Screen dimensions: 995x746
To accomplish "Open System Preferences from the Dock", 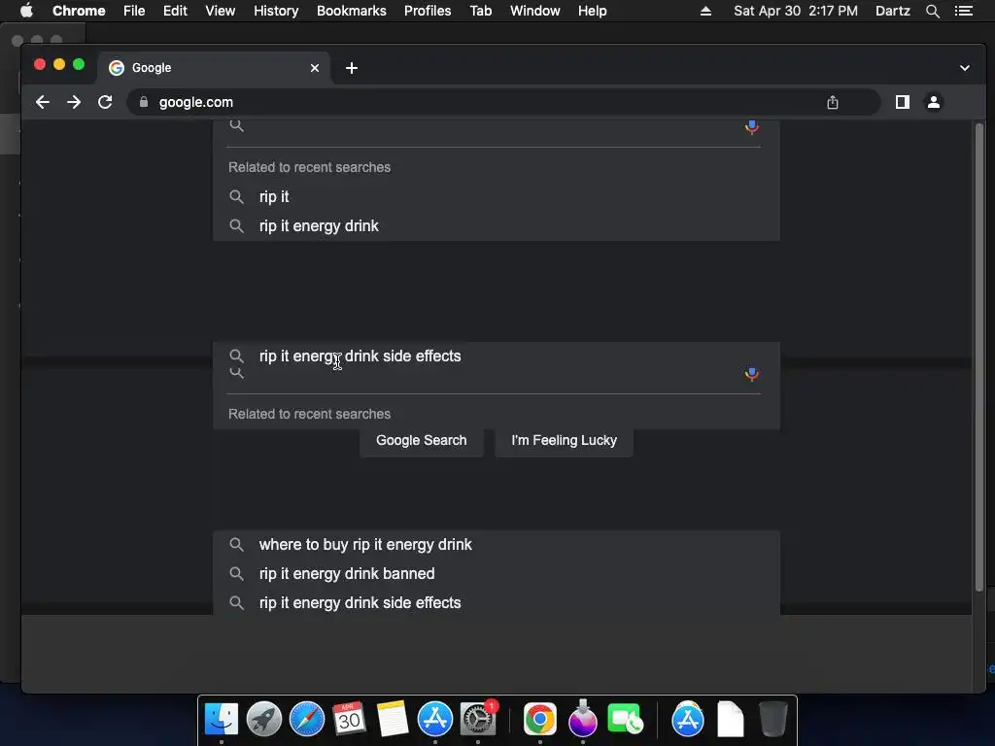I will [478, 720].
